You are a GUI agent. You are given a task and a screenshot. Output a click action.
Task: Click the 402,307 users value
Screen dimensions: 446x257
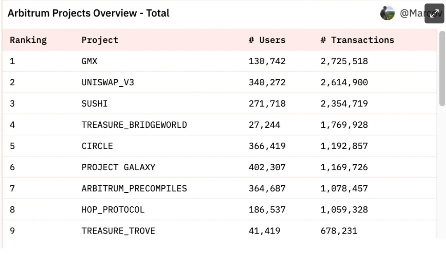tap(267, 167)
